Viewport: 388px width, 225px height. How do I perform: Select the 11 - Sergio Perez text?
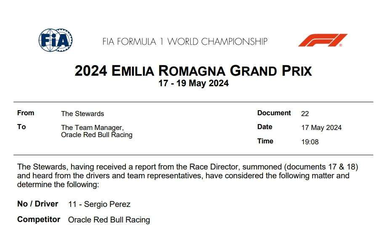tap(99, 204)
